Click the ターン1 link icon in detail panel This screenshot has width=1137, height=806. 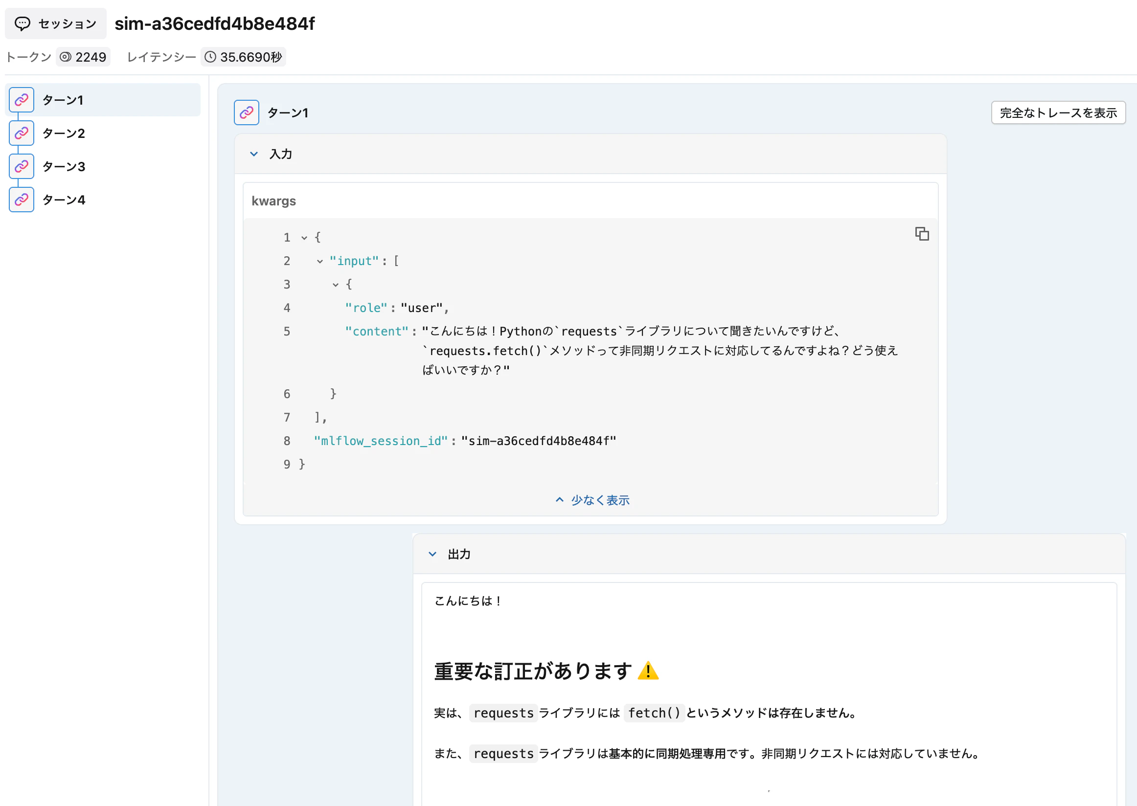point(246,112)
